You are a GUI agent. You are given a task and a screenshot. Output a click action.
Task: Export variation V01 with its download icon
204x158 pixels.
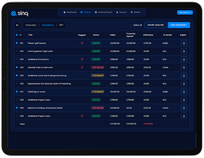click(x=184, y=43)
